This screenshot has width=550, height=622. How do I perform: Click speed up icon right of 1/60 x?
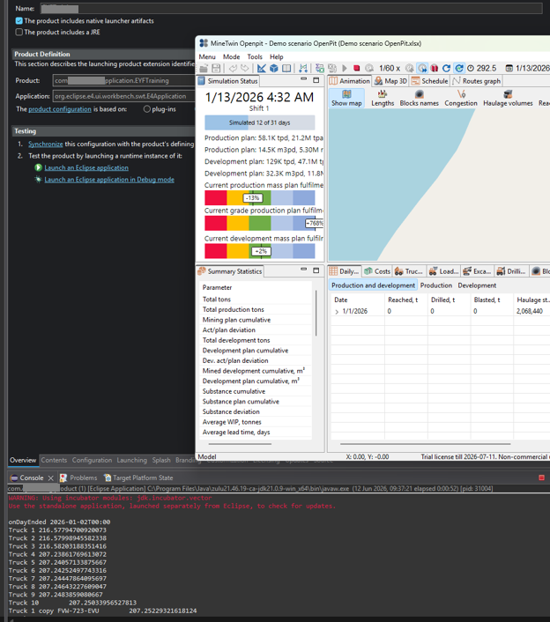410,68
